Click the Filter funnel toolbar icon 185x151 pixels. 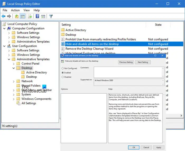click(51, 16)
